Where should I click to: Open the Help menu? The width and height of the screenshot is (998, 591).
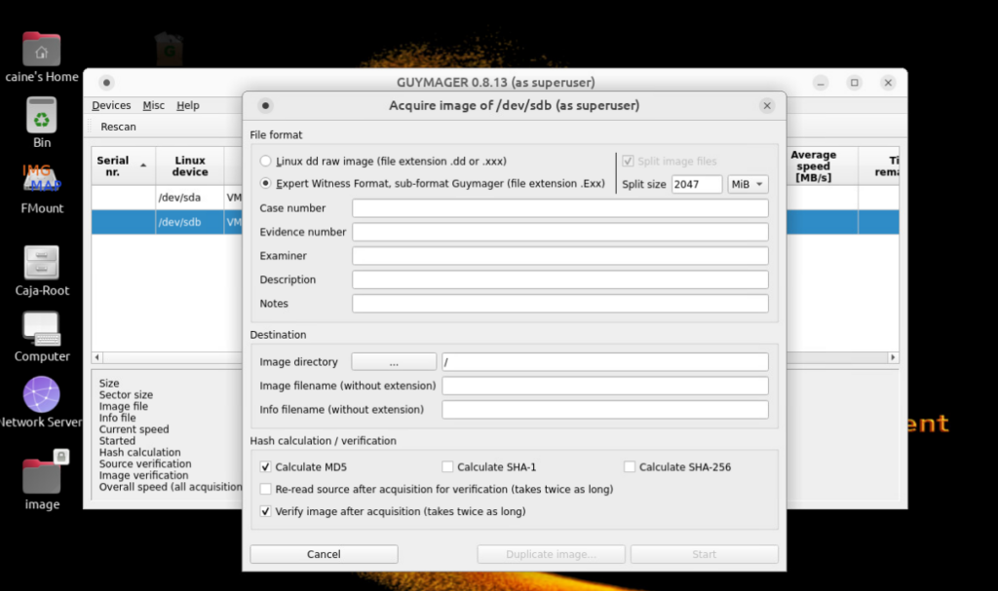188,105
